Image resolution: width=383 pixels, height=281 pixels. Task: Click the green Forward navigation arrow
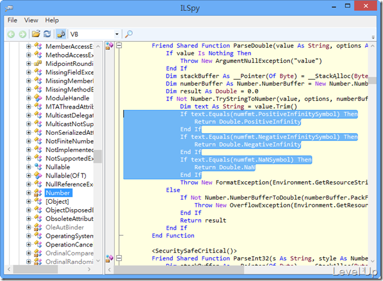(23, 34)
